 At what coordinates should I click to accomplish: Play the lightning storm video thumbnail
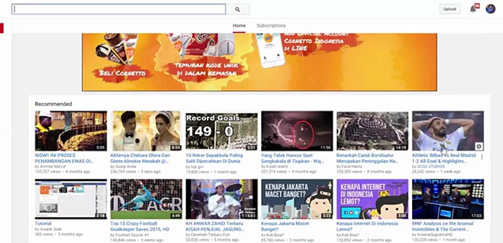(297, 131)
